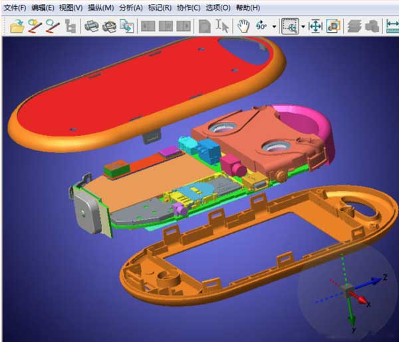The image size is (399, 342).
Task: Expand the dropdown arrow beside 90° rotate
Action: (274, 26)
